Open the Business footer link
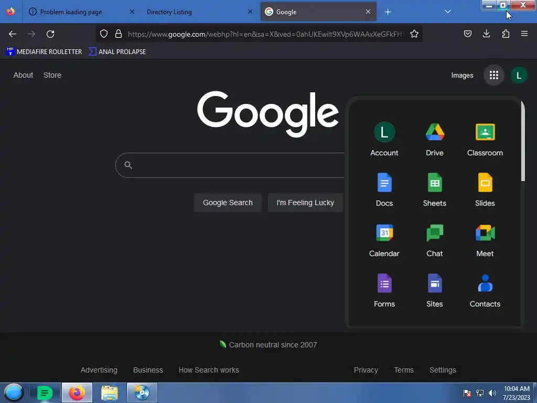The height and width of the screenshot is (403, 537). [x=148, y=370]
